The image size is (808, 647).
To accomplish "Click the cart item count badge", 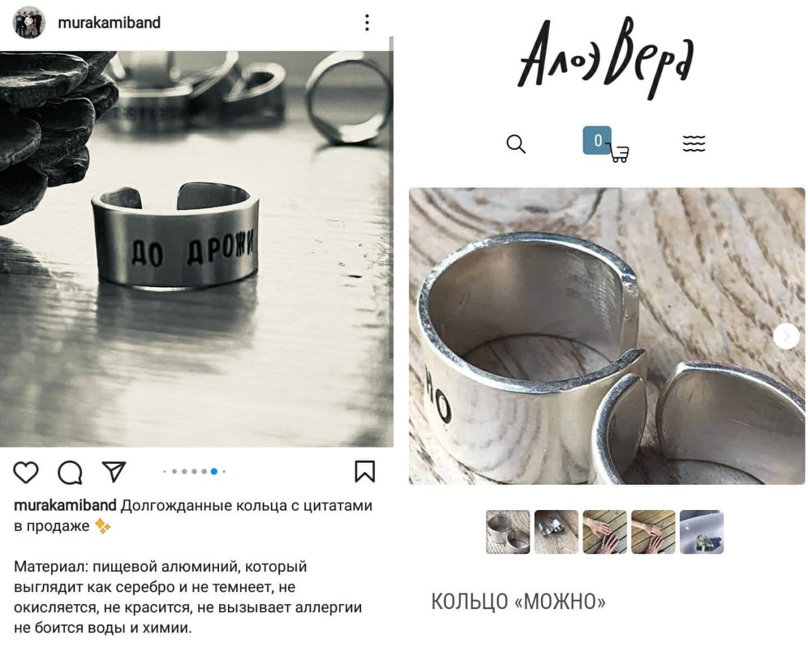I will point(597,141).
